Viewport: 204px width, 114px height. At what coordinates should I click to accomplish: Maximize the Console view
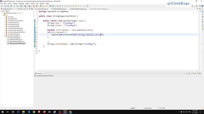click(200, 73)
